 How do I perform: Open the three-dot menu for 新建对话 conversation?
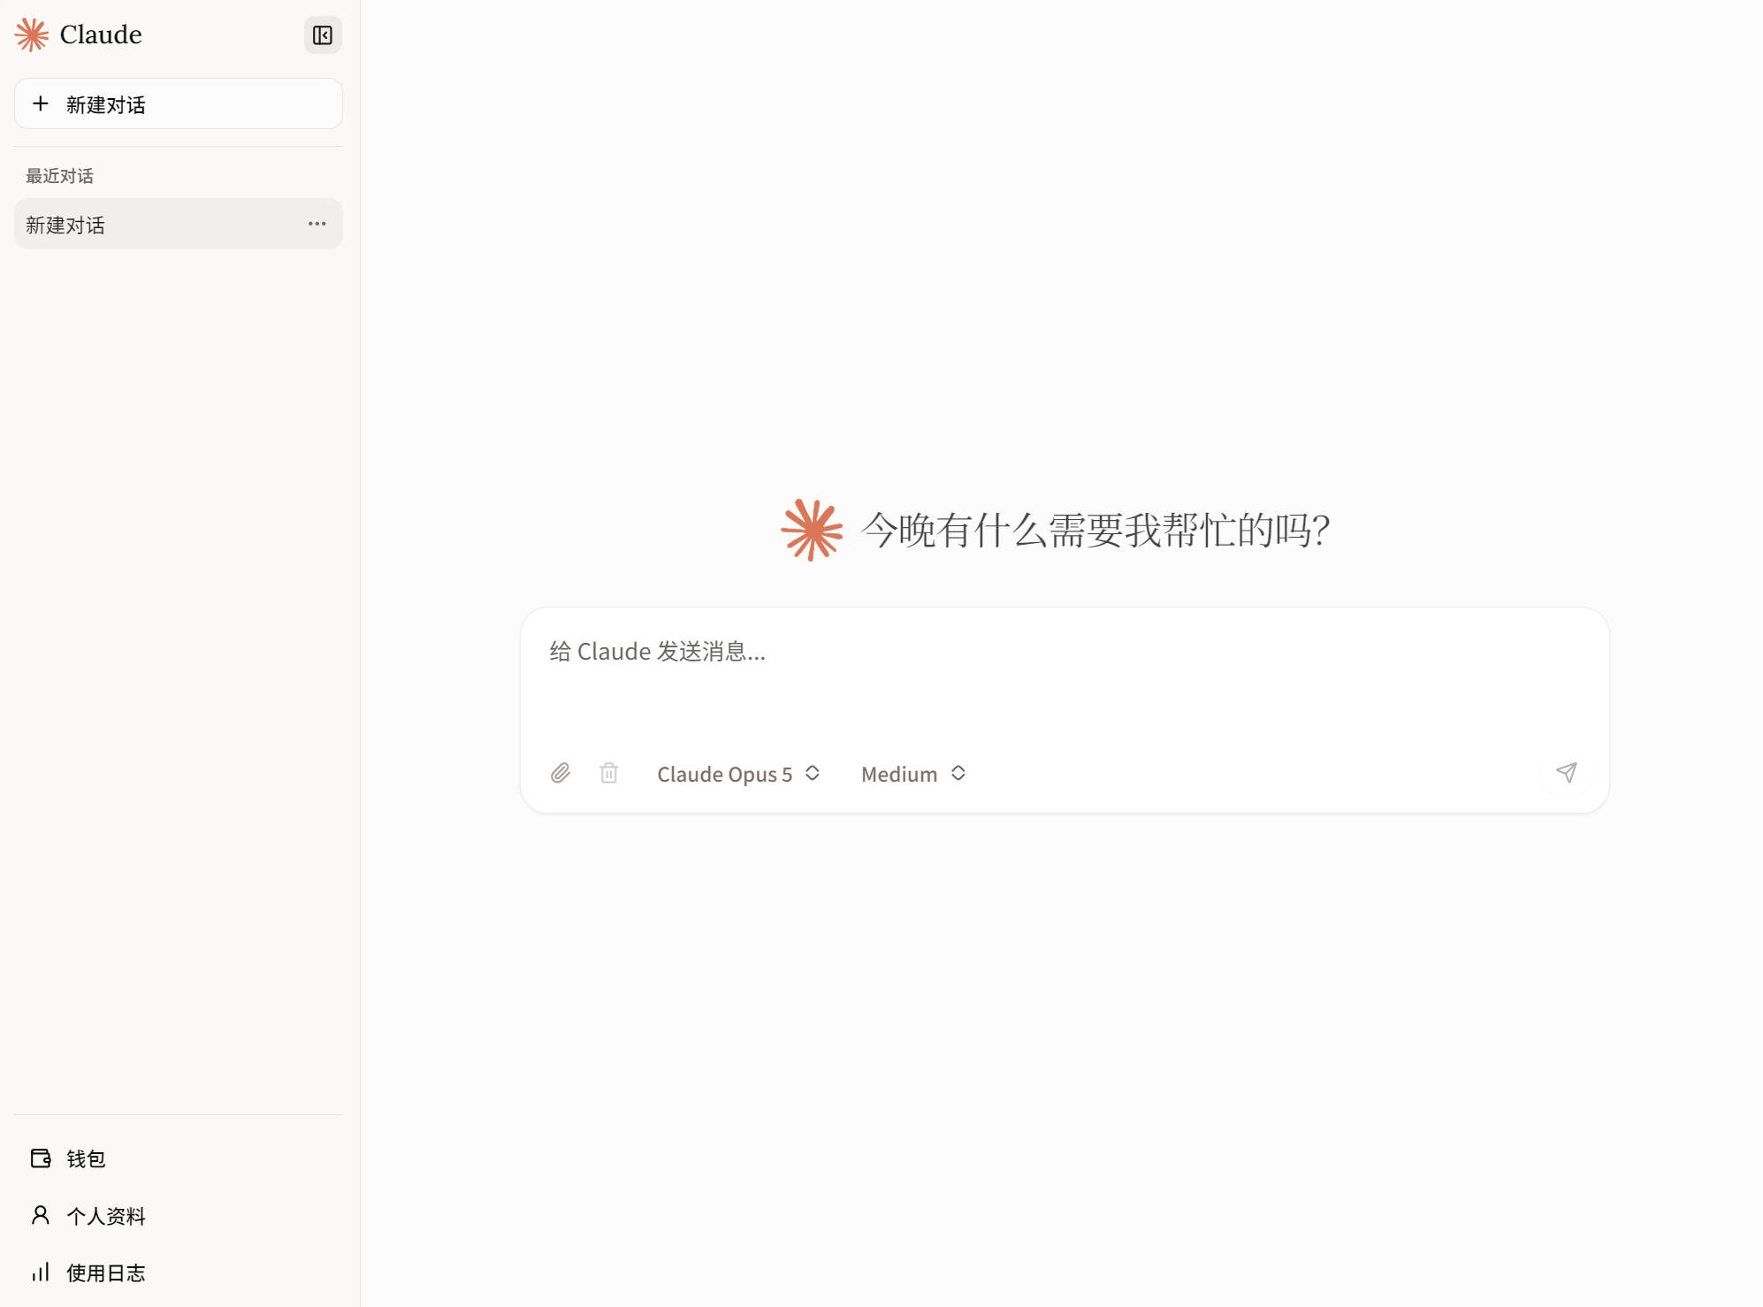point(317,225)
